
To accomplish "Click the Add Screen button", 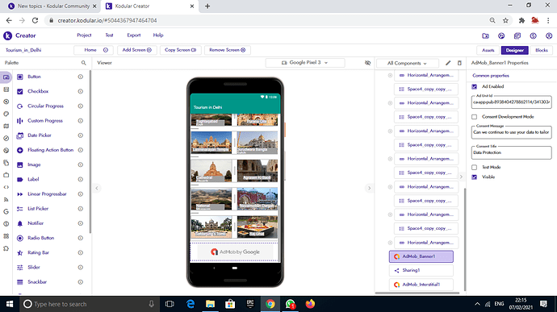I will pyautogui.click(x=136, y=50).
